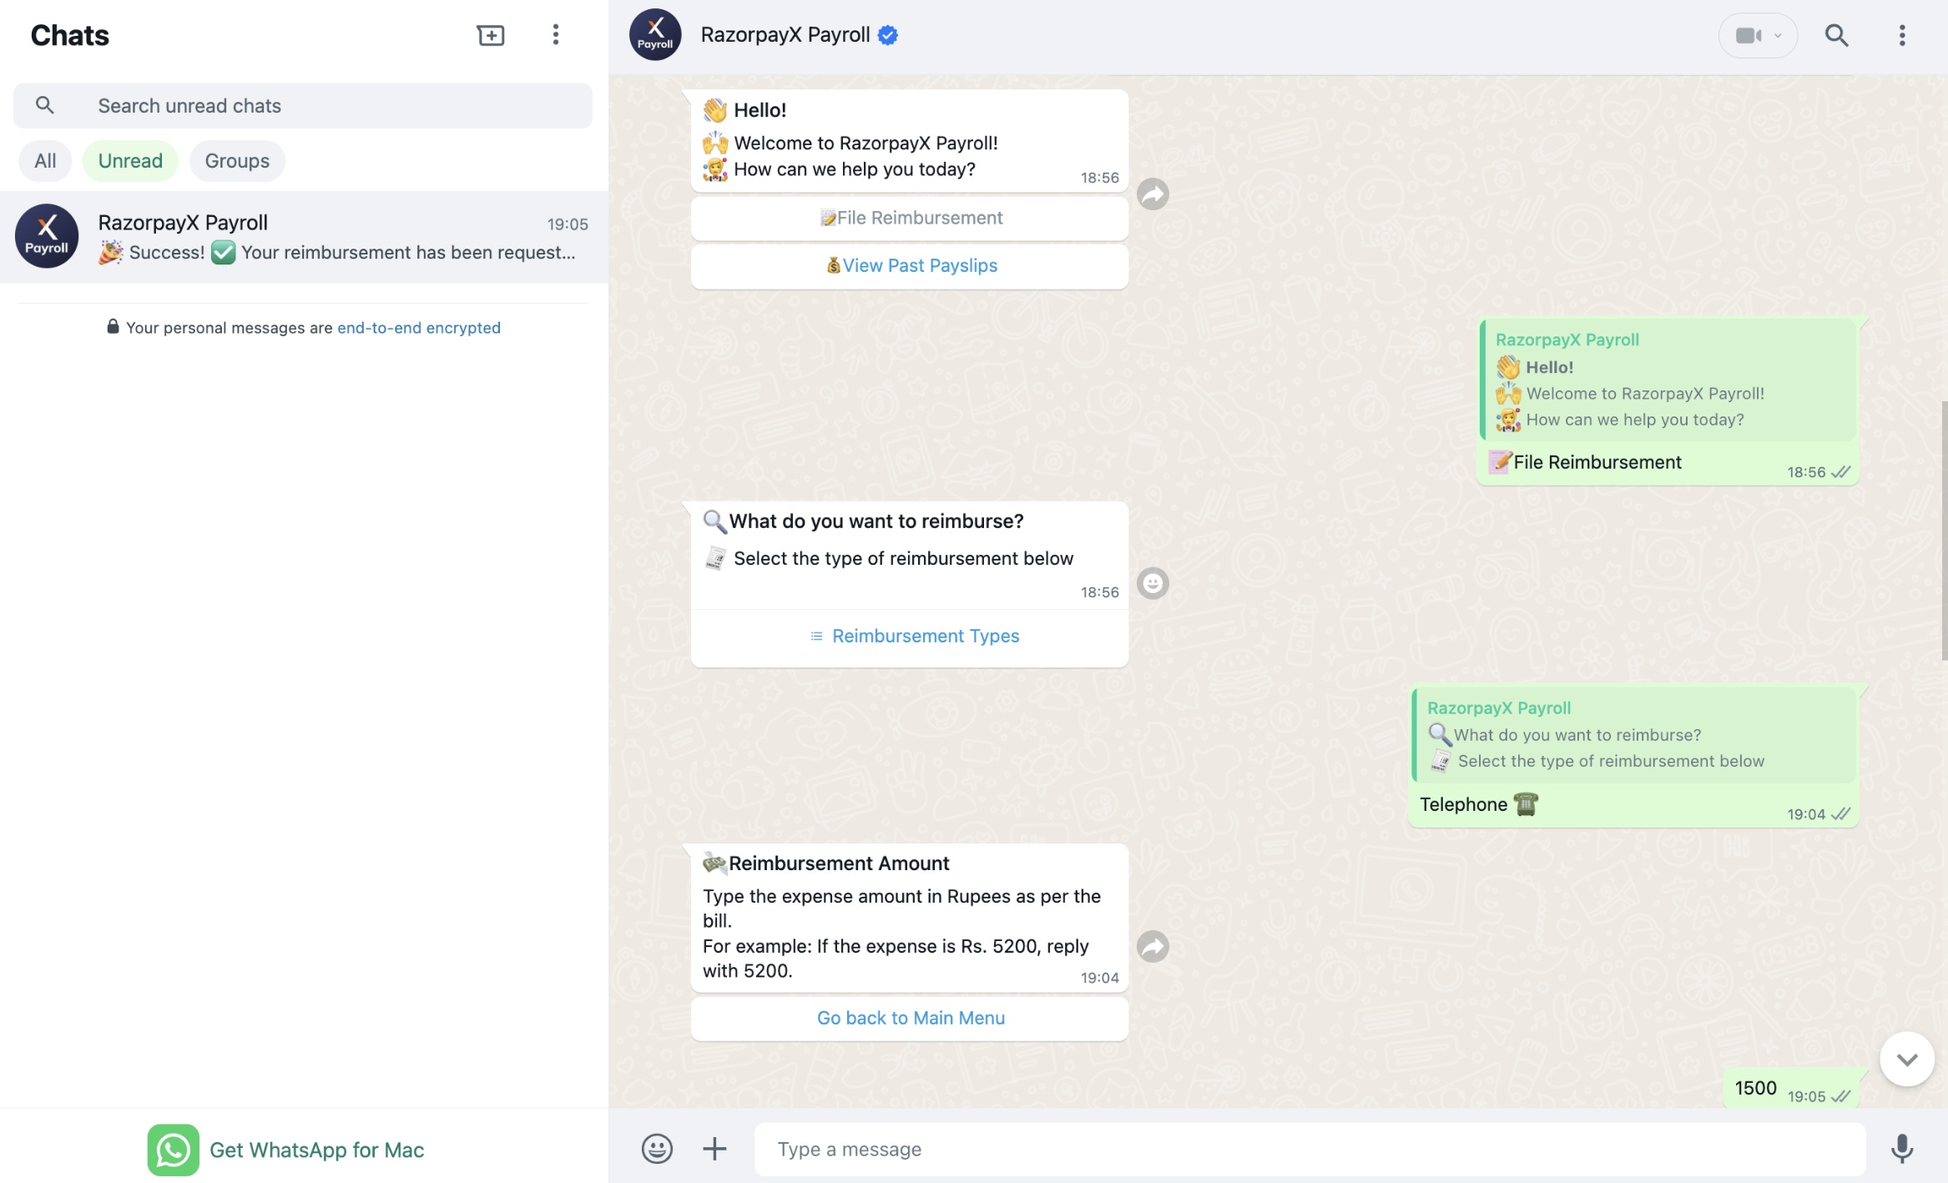The height and width of the screenshot is (1183, 1948).
Task: Open the Chats panel menu
Action: 555,35
